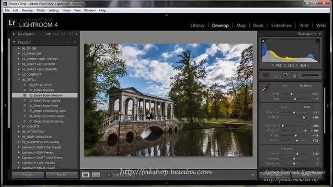Select the Graduated Filter tool icon
Image resolution: width=333 pixels, height=187 pixels.
click(294, 75)
